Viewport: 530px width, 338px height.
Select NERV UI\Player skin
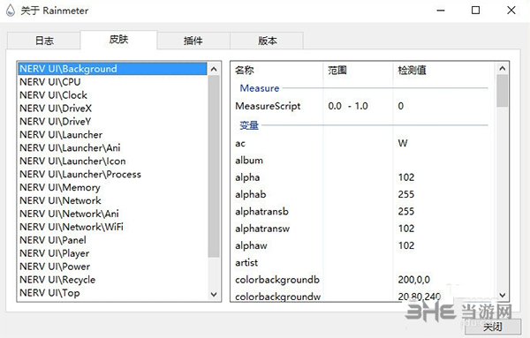(x=112, y=253)
